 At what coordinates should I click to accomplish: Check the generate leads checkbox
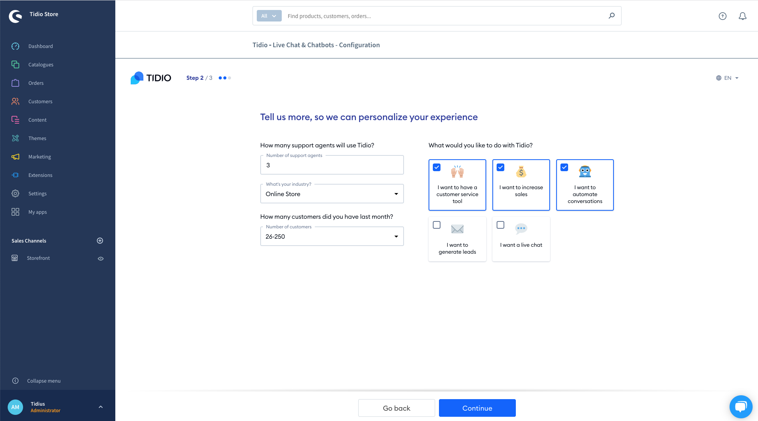[x=437, y=225]
